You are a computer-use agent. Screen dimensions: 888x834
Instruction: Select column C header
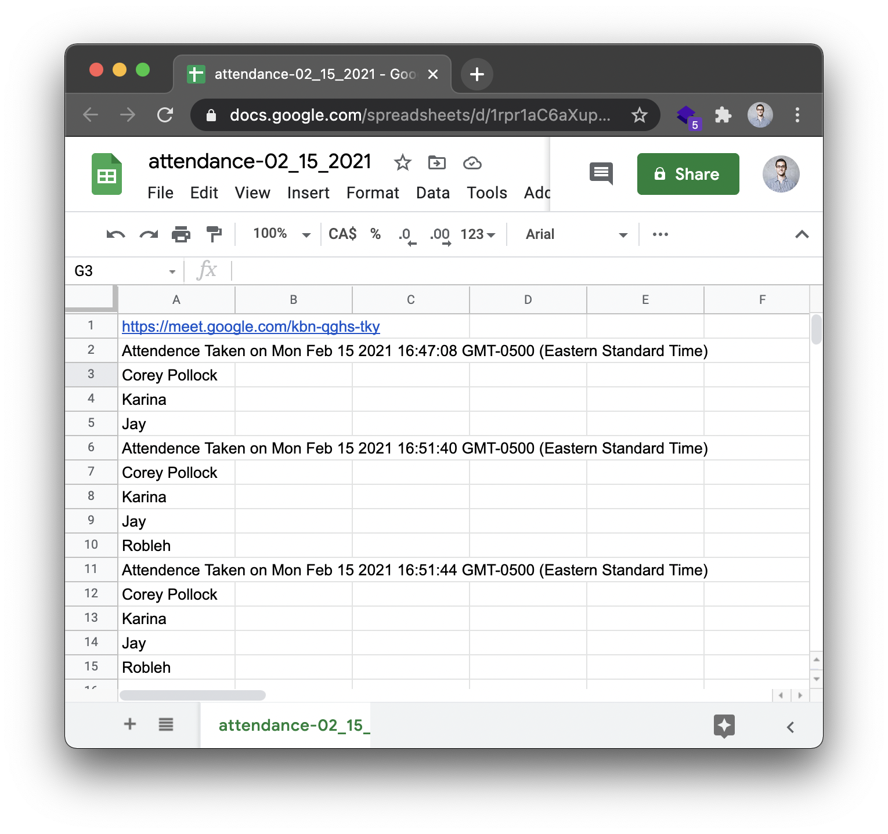click(x=411, y=300)
